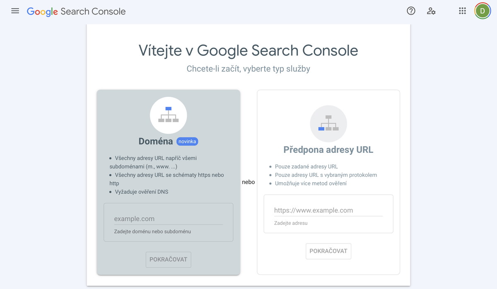
Task: Click the Umožňuje více metod ověření text
Action: [x=311, y=183]
